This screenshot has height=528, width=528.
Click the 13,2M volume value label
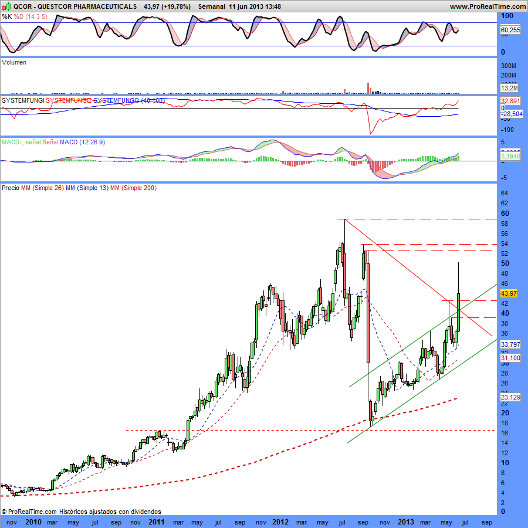point(509,88)
